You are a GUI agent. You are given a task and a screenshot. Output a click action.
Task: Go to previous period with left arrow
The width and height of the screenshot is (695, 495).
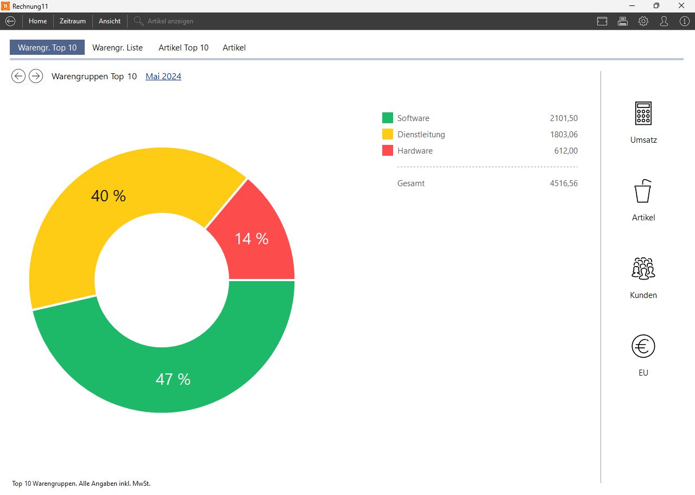tap(18, 77)
